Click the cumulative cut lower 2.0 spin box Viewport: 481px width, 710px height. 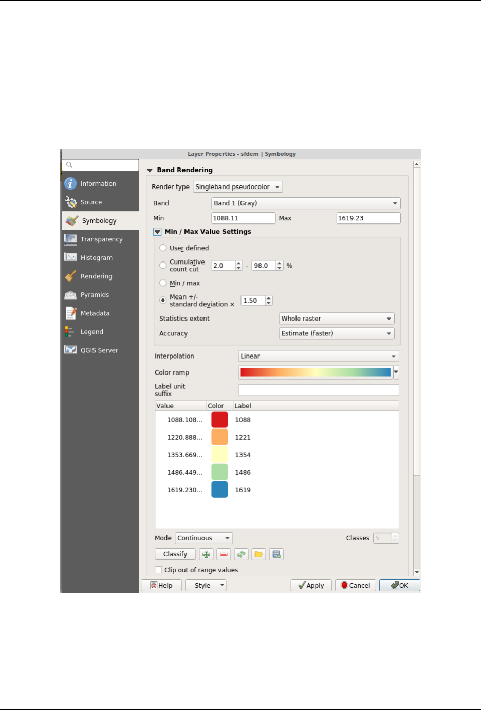pyautogui.click(x=227, y=266)
